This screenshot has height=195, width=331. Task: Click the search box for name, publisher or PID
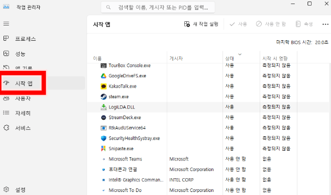(x=158, y=8)
